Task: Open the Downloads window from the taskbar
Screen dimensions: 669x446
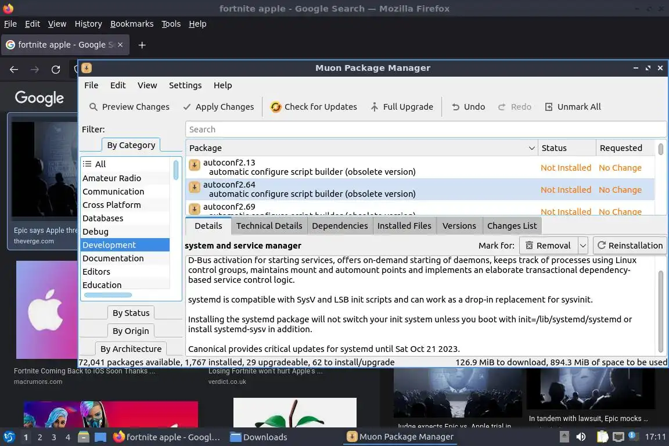Action: coord(258,437)
